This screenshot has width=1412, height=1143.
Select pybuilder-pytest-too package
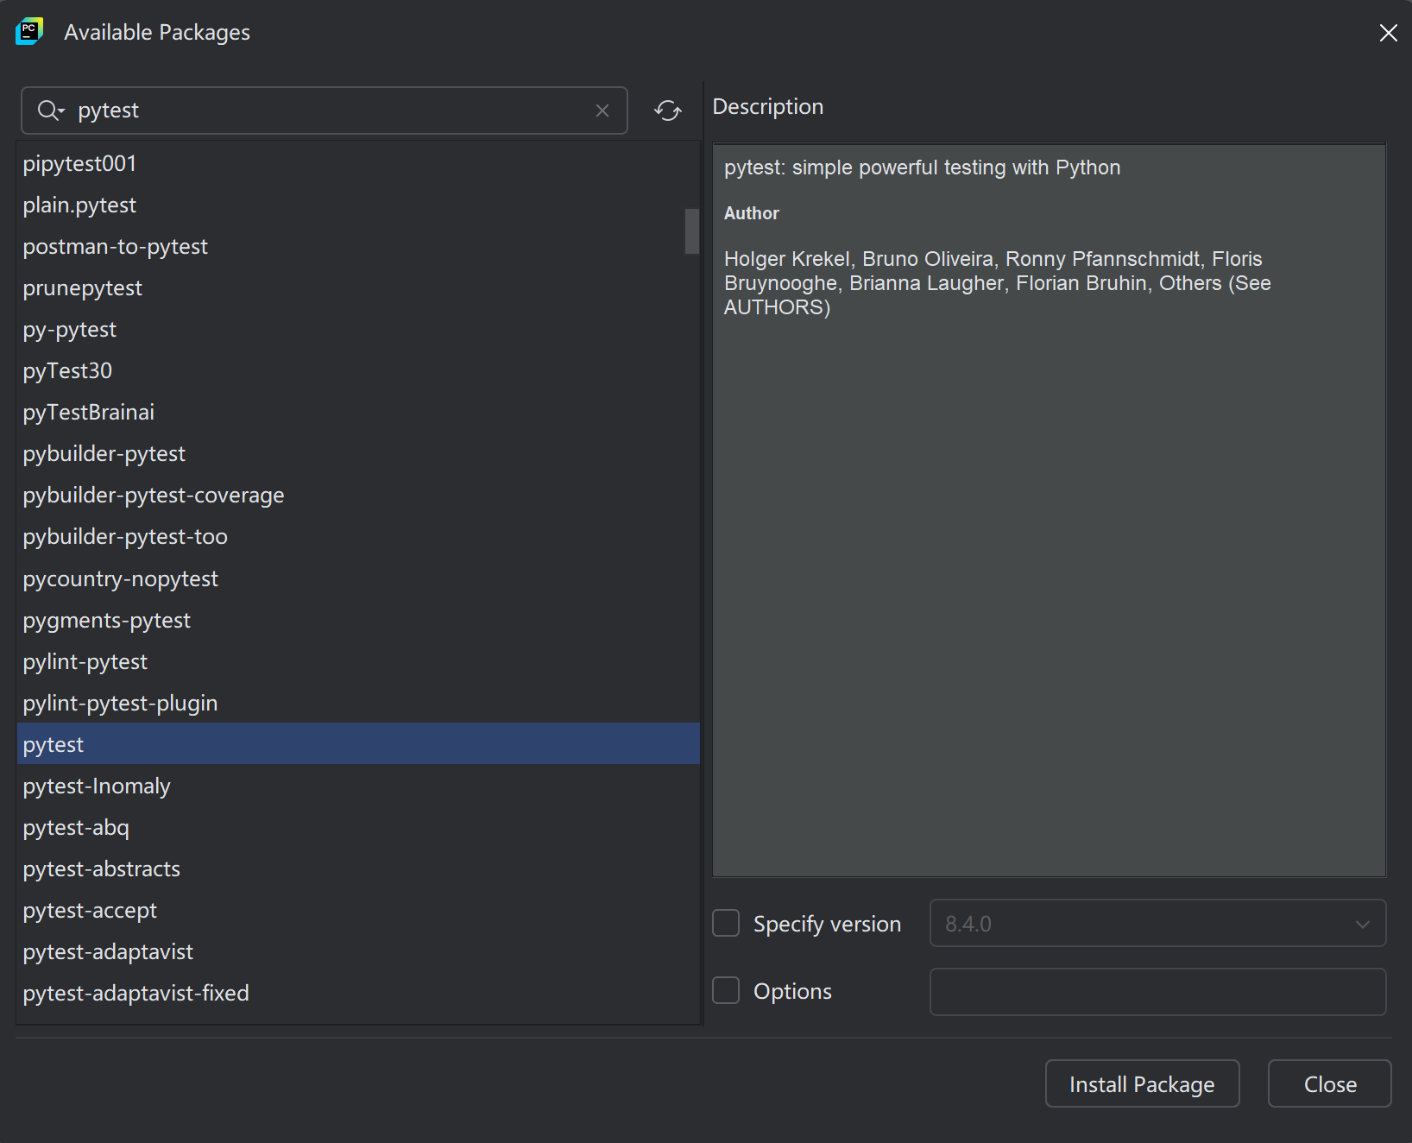358,536
